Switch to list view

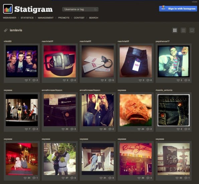(x=183, y=30)
